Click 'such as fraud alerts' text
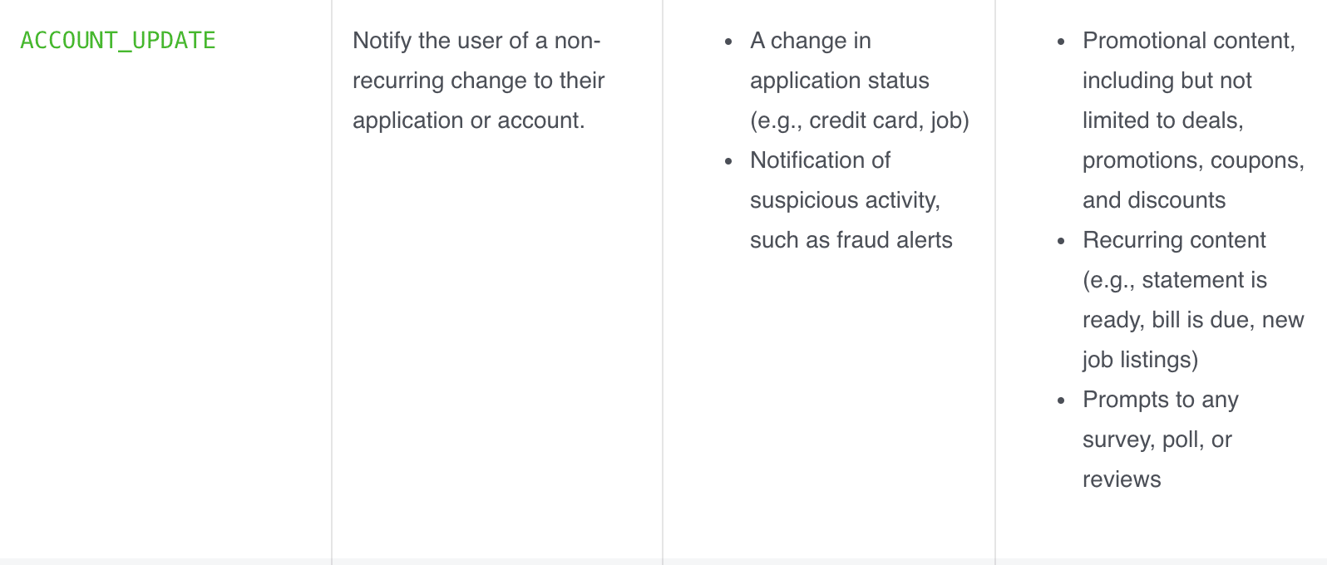The width and height of the screenshot is (1327, 565). click(x=851, y=240)
